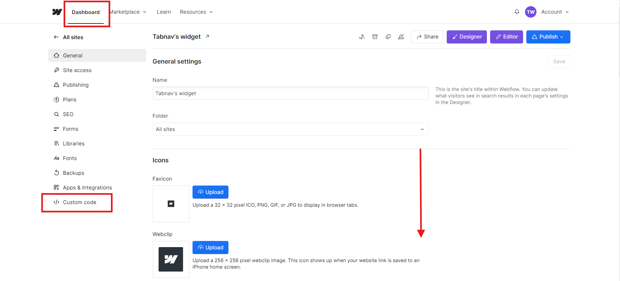Open the Publish dropdown
Image resolution: width=620 pixels, height=281 pixels.
548,37
